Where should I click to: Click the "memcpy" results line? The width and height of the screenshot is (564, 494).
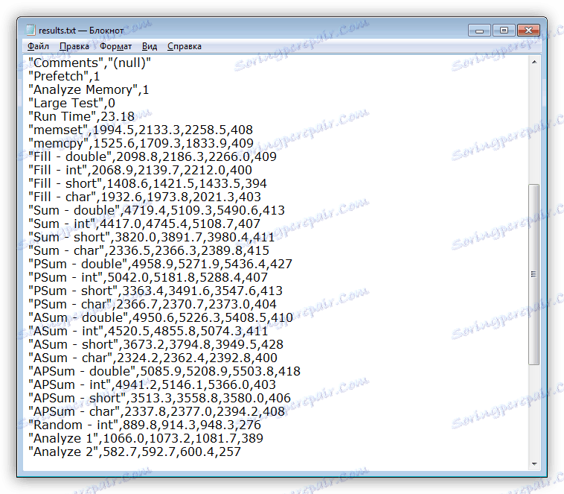click(x=141, y=143)
